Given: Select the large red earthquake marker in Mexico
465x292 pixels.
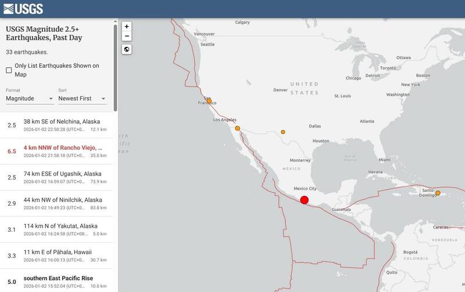Looking at the screenshot, I should (304, 200).
